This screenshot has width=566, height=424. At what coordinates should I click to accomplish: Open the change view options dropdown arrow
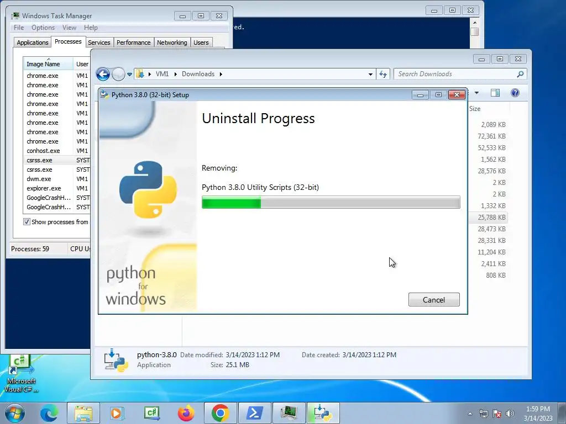click(476, 93)
